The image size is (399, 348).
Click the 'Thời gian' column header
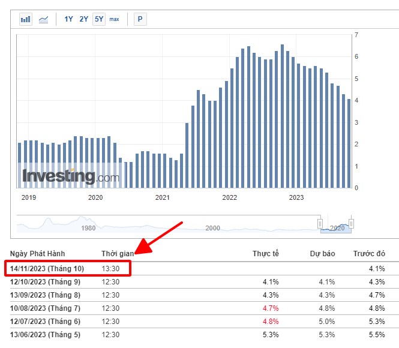click(118, 254)
